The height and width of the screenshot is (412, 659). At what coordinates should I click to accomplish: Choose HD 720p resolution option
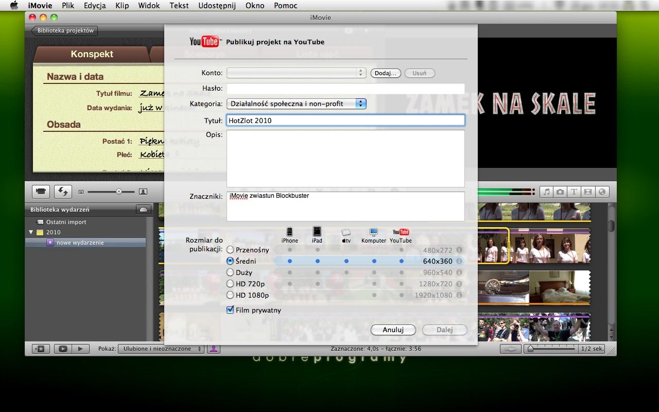click(x=230, y=284)
